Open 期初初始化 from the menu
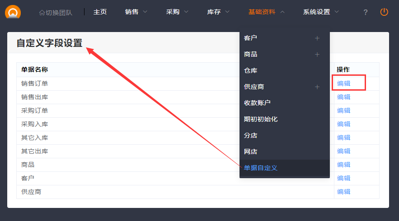Screen dimensions: 399x221 point(261,120)
